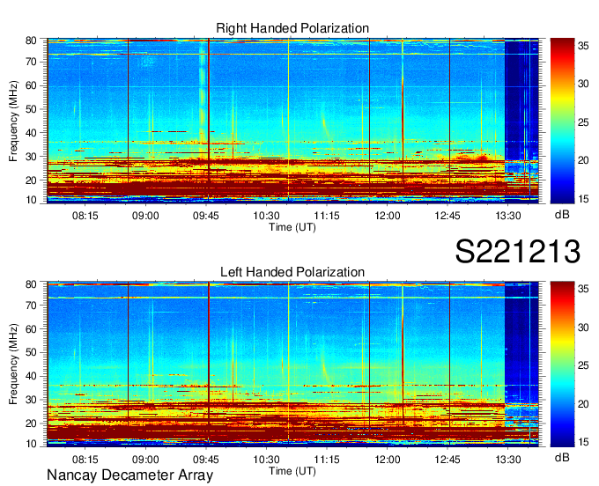Screen dimensions: 599x486
Task: Click the 12:00 tick under Left Handed plot
Action: [388, 460]
